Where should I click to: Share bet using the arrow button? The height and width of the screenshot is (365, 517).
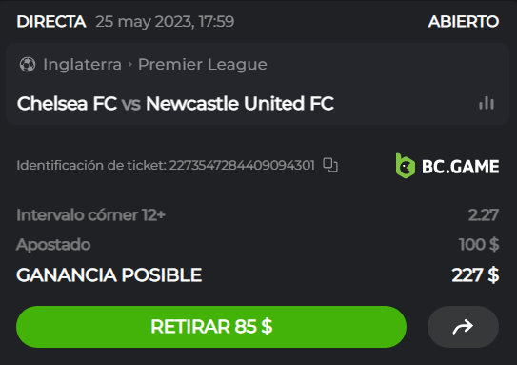tap(463, 327)
